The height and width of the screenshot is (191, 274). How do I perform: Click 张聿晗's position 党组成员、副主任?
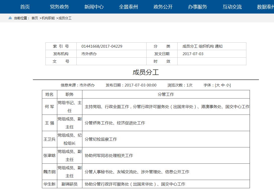pos(70,155)
